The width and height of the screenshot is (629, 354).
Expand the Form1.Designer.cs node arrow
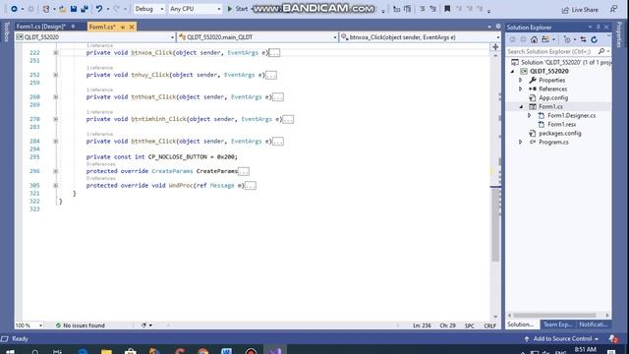pyautogui.click(x=530, y=116)
